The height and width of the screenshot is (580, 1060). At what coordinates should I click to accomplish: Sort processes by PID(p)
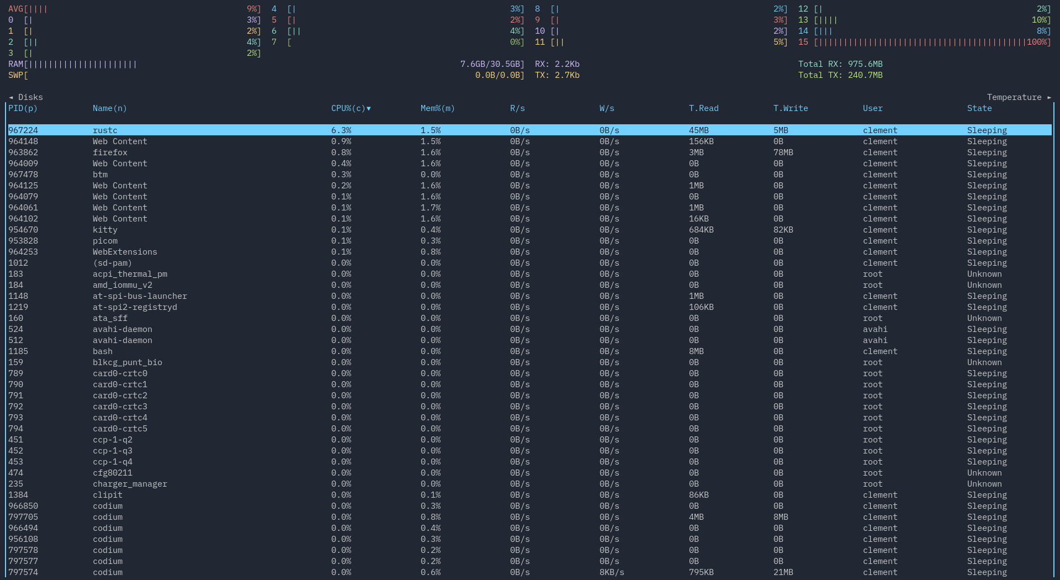pos(22,108)
